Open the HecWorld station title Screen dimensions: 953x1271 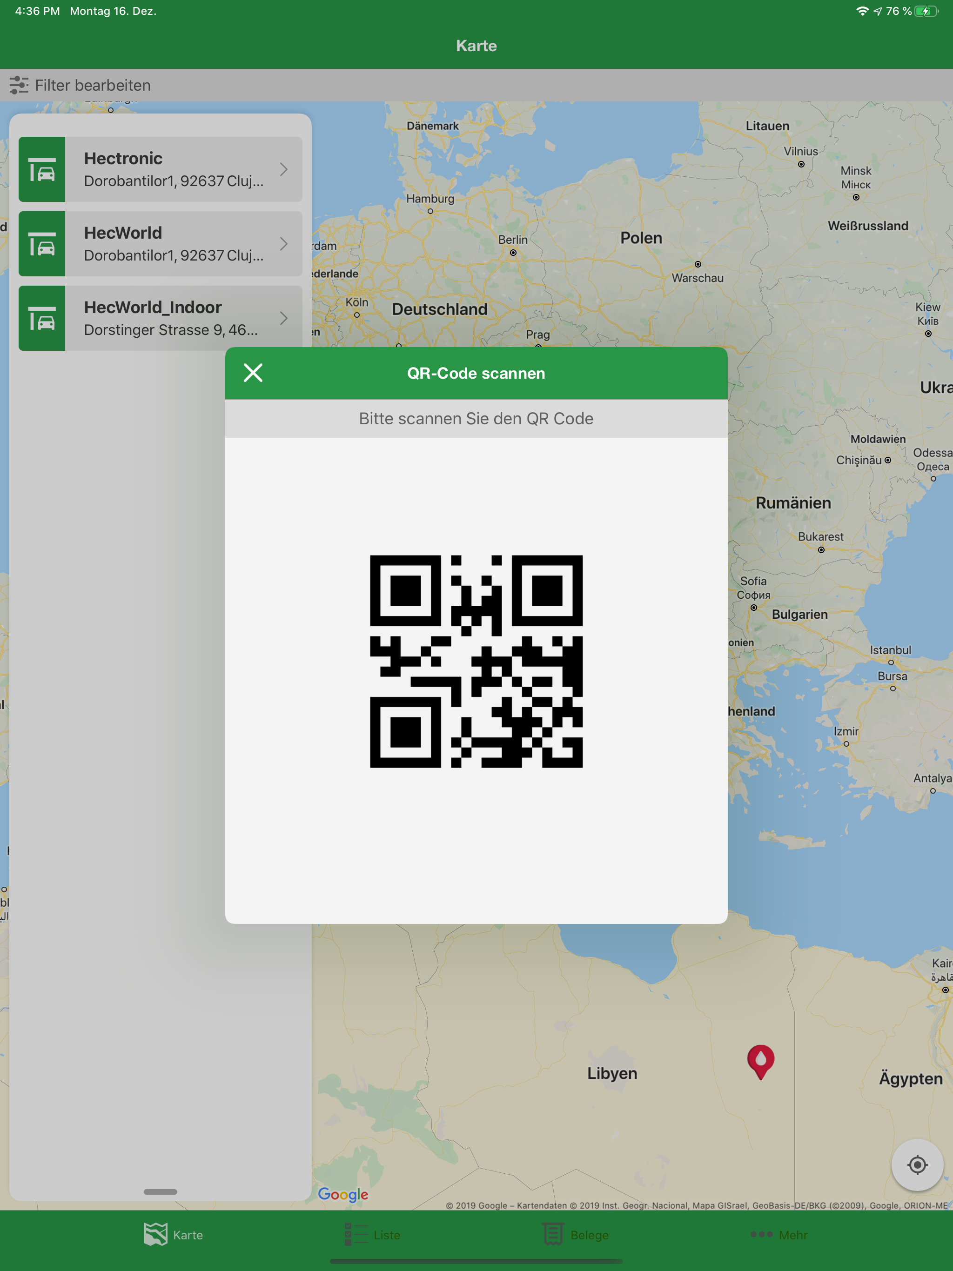click(123, 233)
